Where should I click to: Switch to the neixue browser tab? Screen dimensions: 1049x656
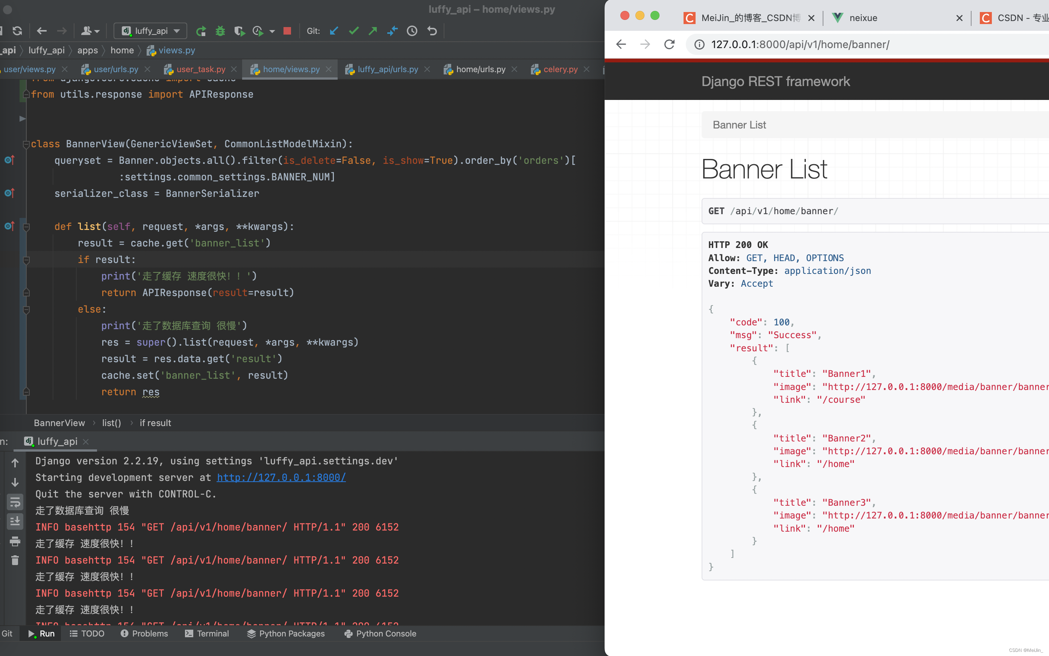click(x=863, y=18)
